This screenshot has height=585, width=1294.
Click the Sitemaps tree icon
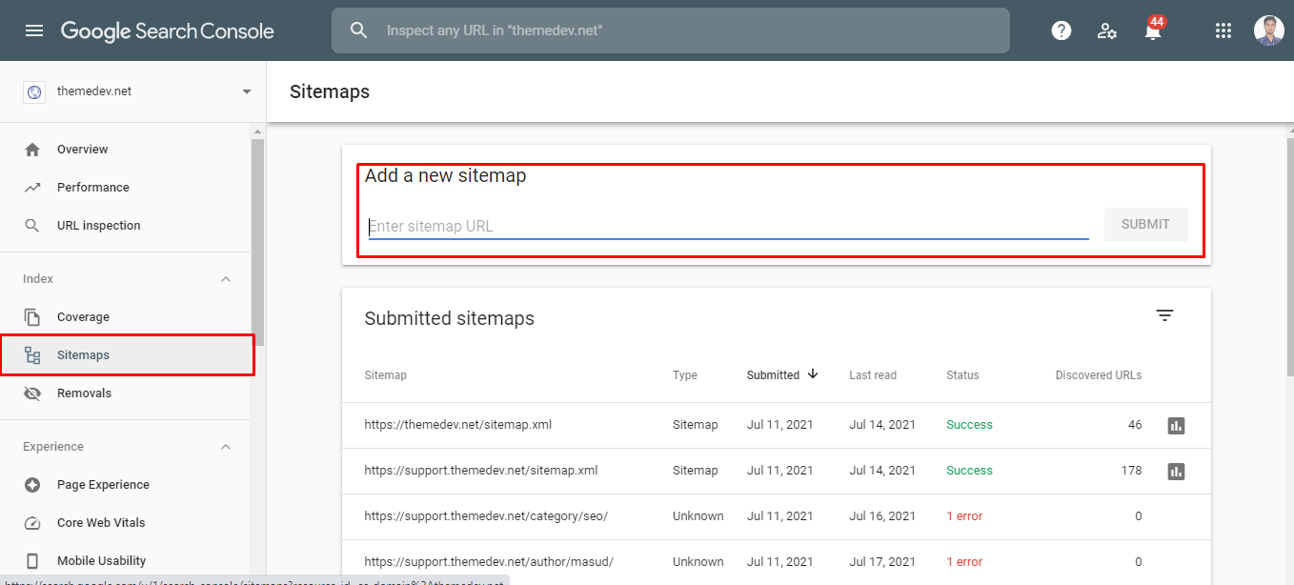32,355
